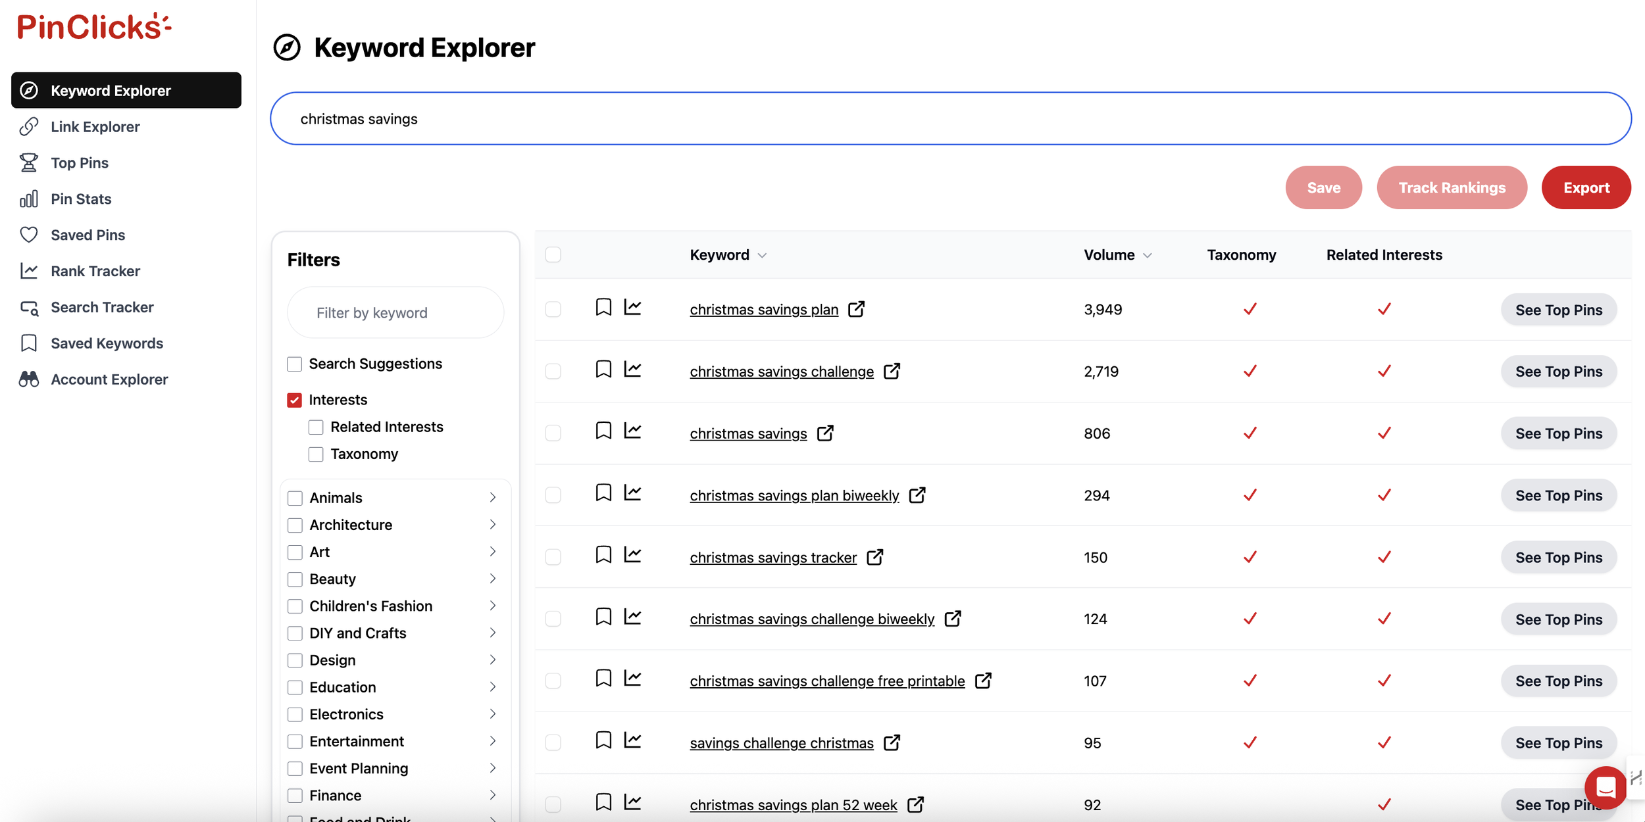Image resolution: width=1645 pixels, height=822 pixels.
Task: Click the Export button
Action: [x=1585, y=188]
